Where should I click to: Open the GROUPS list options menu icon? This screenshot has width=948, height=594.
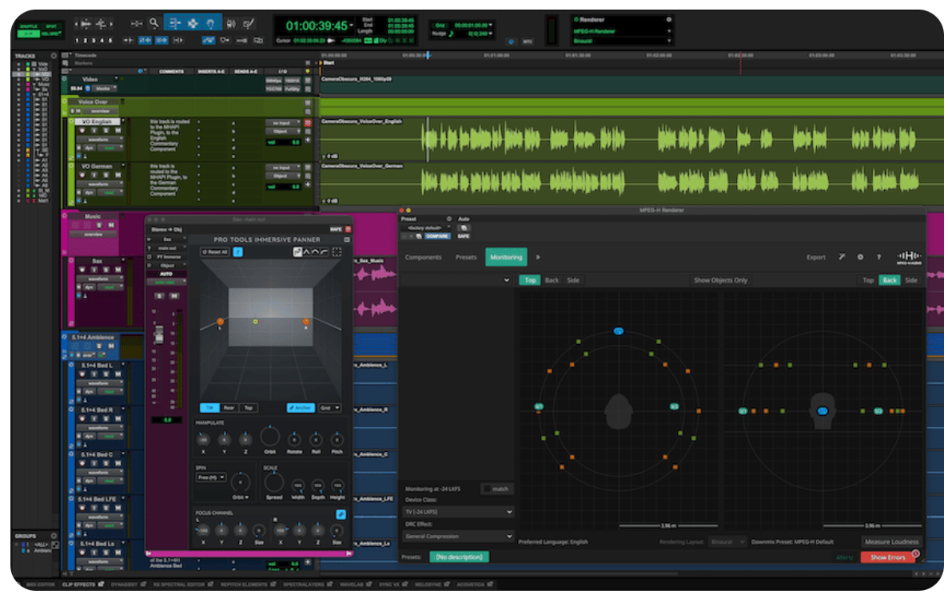point(54,536)
